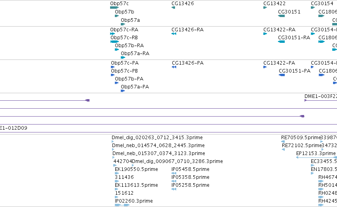Select the blue glyph under Obp57c-PB
337x207 pixels.
point(112,75)
